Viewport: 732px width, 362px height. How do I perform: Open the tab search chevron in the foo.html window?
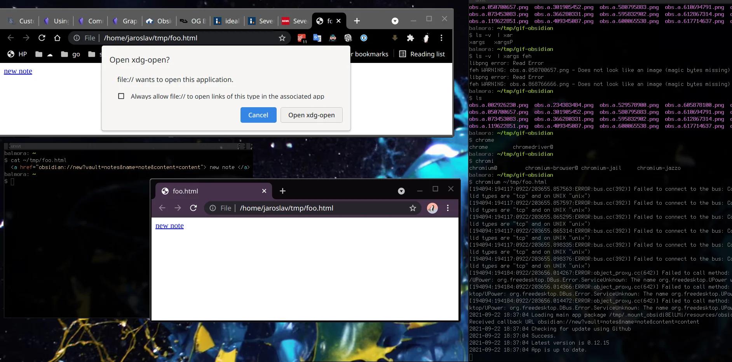pos(401,191)
